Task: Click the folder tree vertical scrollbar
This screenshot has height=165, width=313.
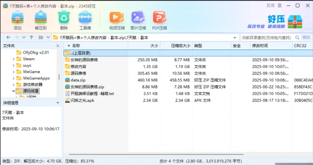Action: click(x=59, y=77)
